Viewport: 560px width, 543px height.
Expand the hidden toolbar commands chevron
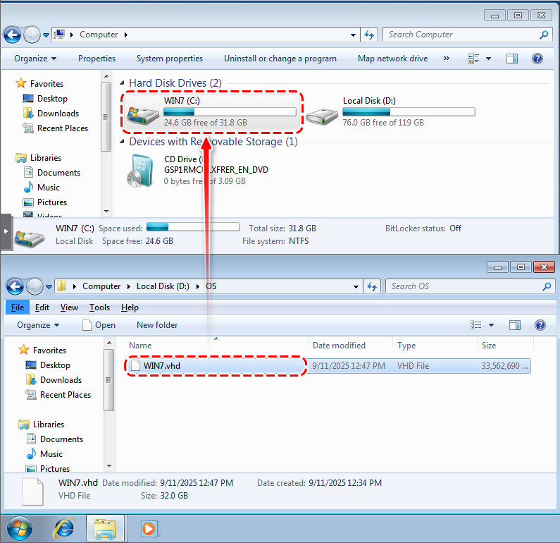[446, 59]
